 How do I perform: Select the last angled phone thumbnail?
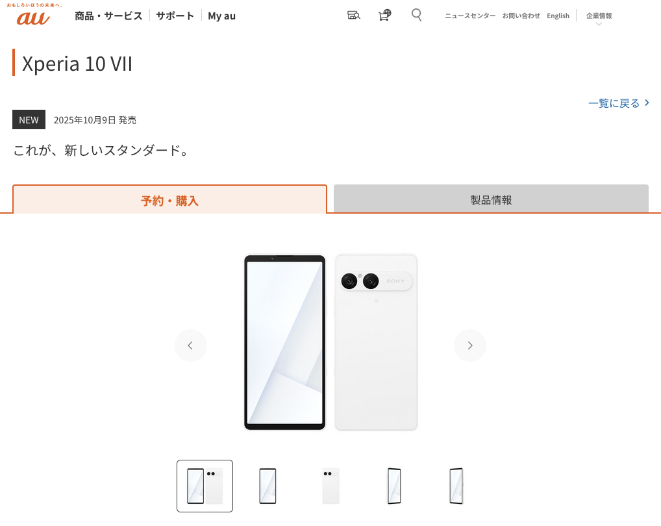pos(456,486)
